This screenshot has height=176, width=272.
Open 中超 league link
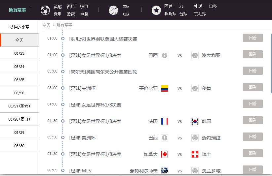[84, 14]
